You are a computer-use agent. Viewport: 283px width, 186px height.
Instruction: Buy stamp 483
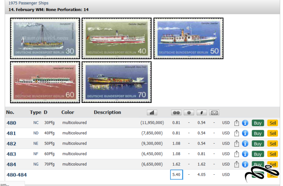258,154
